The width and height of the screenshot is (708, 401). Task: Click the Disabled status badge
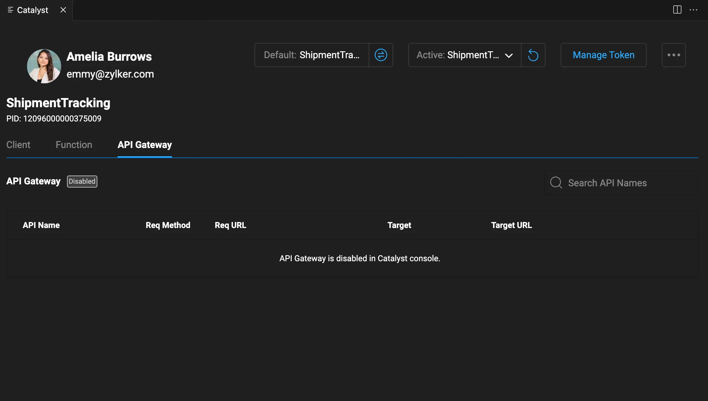tap(82, 182)
